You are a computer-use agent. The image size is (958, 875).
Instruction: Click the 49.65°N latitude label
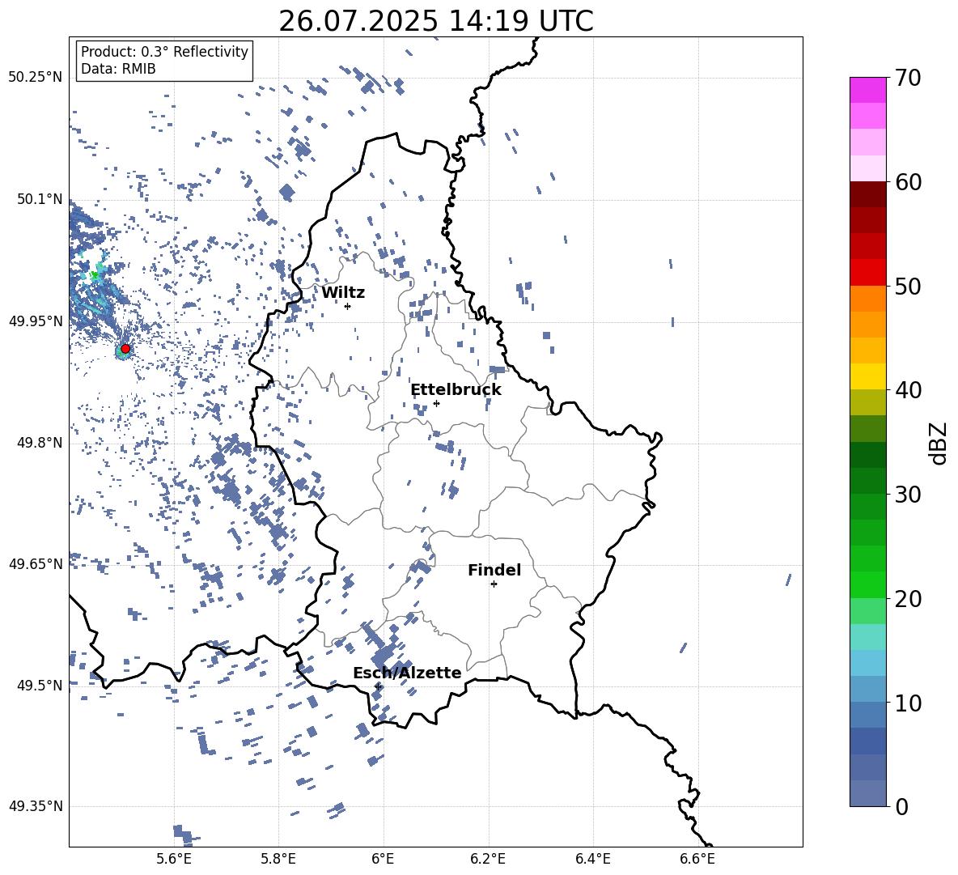(36, 564)
